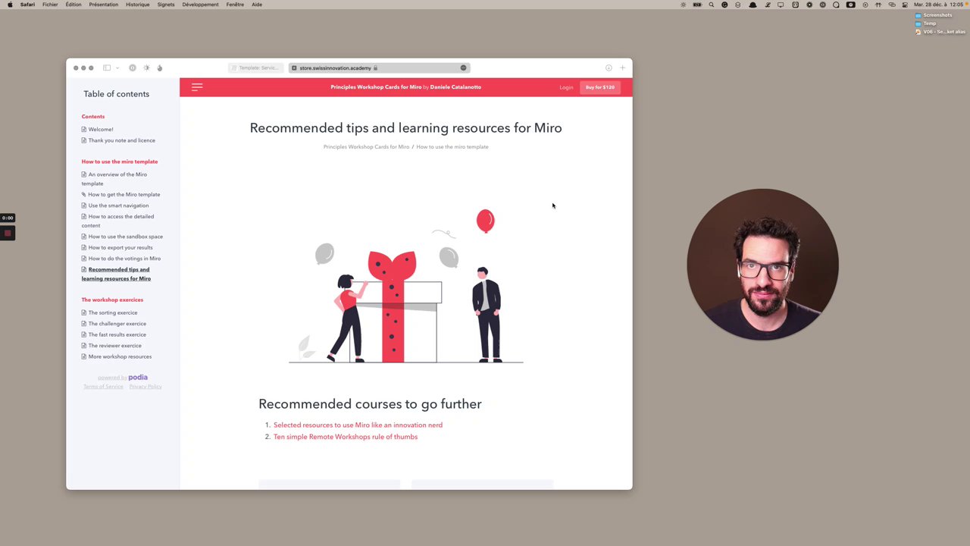Open the Temp folder on desktop
The width and height of the screenshot is (970, 546).
point(926,24)
